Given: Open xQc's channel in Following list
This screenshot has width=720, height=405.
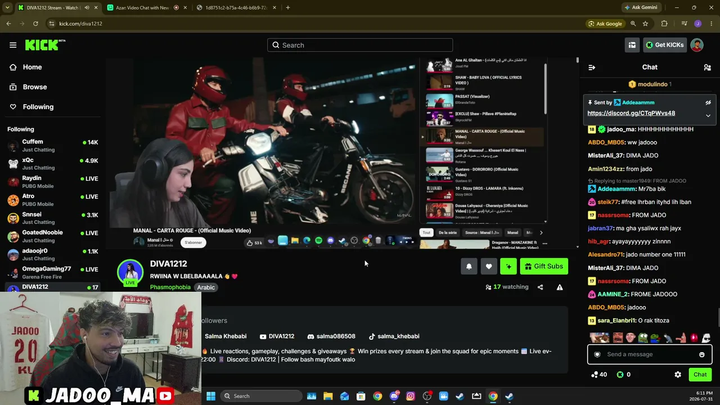Looking at the screenshot, I should tap(53, 164).
